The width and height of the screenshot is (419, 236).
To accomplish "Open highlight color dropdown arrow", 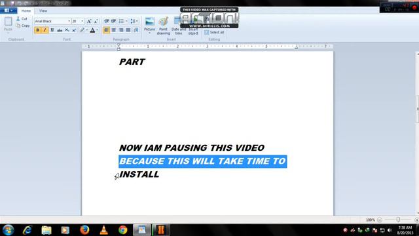I will pyautogui.click(x=87, y=30).
